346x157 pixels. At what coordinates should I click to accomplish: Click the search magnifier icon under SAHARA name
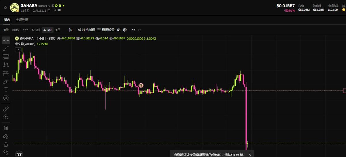tap(55, 10)
